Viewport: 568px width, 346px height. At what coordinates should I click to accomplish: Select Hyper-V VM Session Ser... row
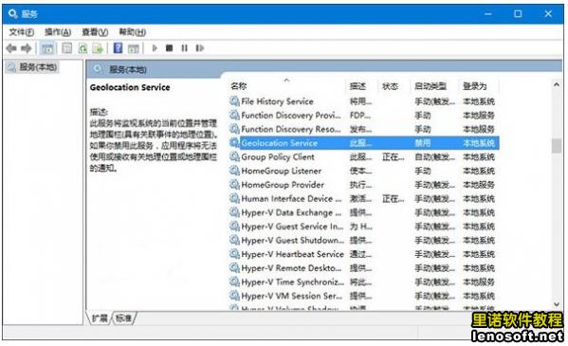point(364,296)
